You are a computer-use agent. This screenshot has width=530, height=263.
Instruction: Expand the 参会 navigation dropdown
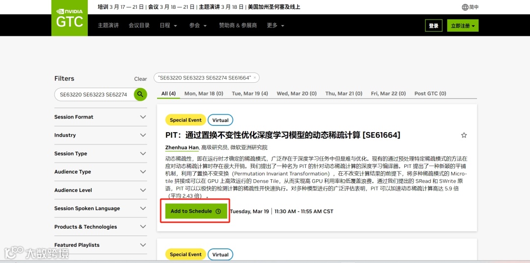(198, 25)
